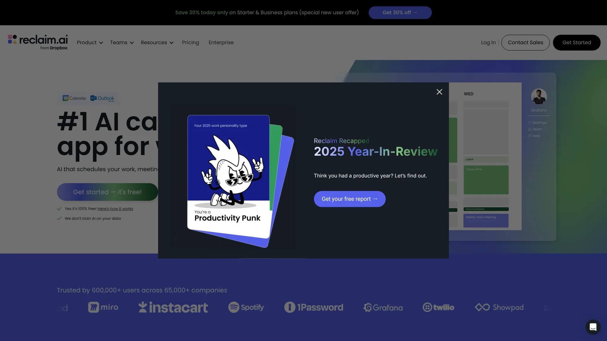The width and height of the screenshot is (607, 341).
Task: Click the Get 30% off banner button
Action: point(400,13)
